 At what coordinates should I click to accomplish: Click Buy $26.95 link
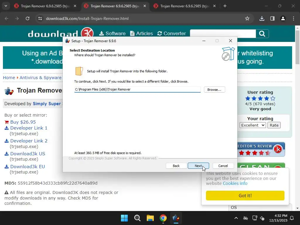[23, 122]
